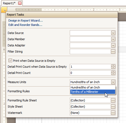Open the Style Sheet collection editor button
The height and width of the screenshot is (123, 126).
[113, 107]
